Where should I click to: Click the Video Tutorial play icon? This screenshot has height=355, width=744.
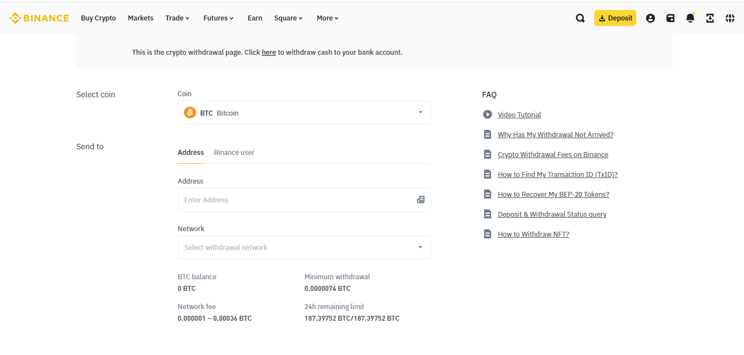click(x=487, y=114)
